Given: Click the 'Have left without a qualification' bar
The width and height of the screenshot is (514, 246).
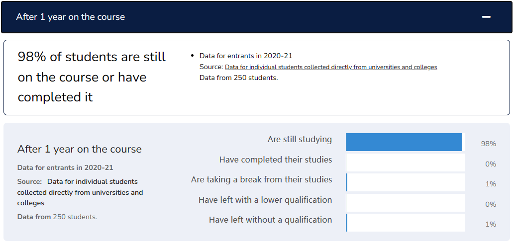Looking at the screenshot, I should point(405,223).
